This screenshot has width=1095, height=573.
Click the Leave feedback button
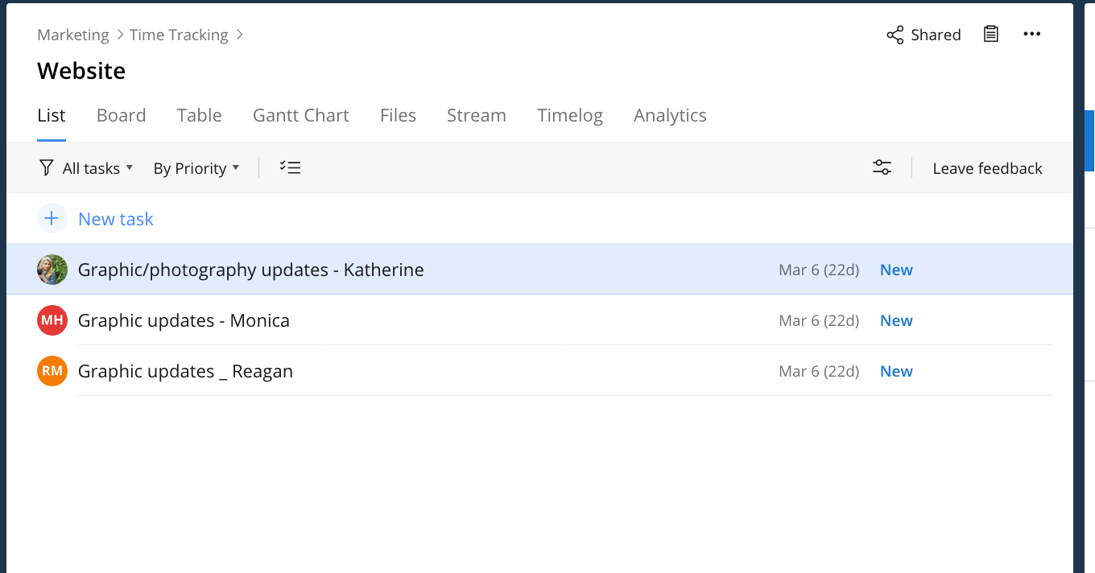point(987,168)
